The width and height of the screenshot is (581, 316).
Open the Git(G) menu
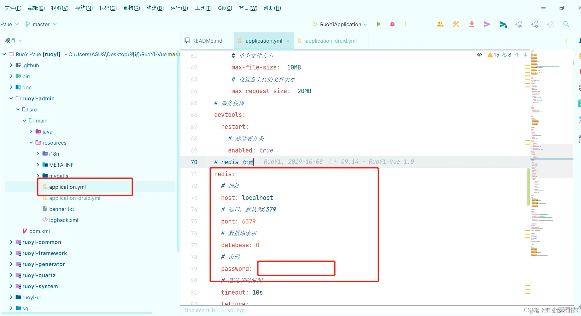click(x=225, y=8)
